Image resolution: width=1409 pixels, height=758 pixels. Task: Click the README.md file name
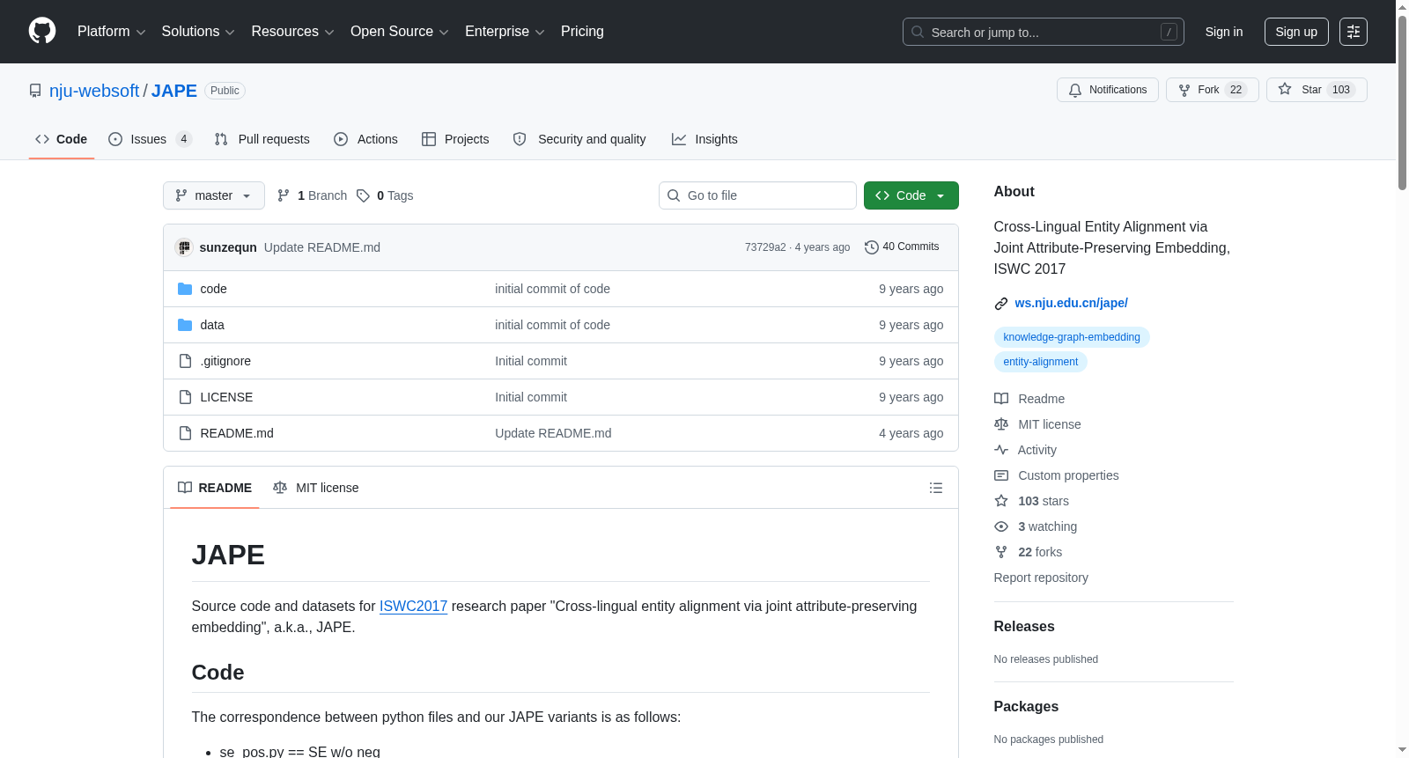point(237,433)
